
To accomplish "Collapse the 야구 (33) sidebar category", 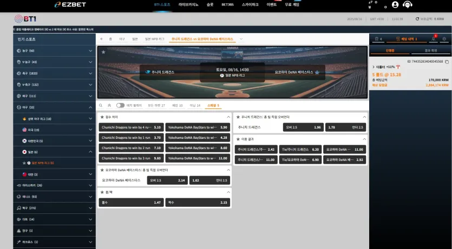I will tap(54, 107).
